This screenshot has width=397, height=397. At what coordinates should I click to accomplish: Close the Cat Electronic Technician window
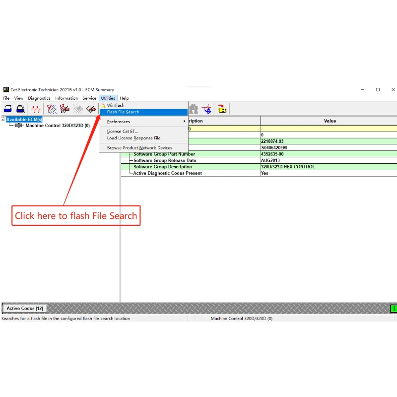393,90
